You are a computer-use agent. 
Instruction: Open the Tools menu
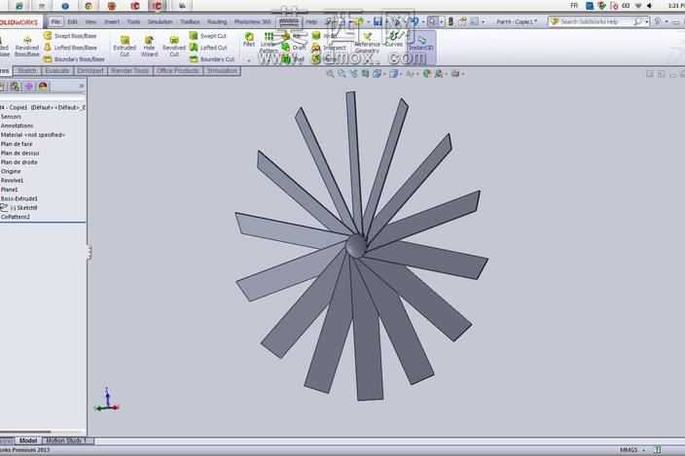tap(133, 21)
